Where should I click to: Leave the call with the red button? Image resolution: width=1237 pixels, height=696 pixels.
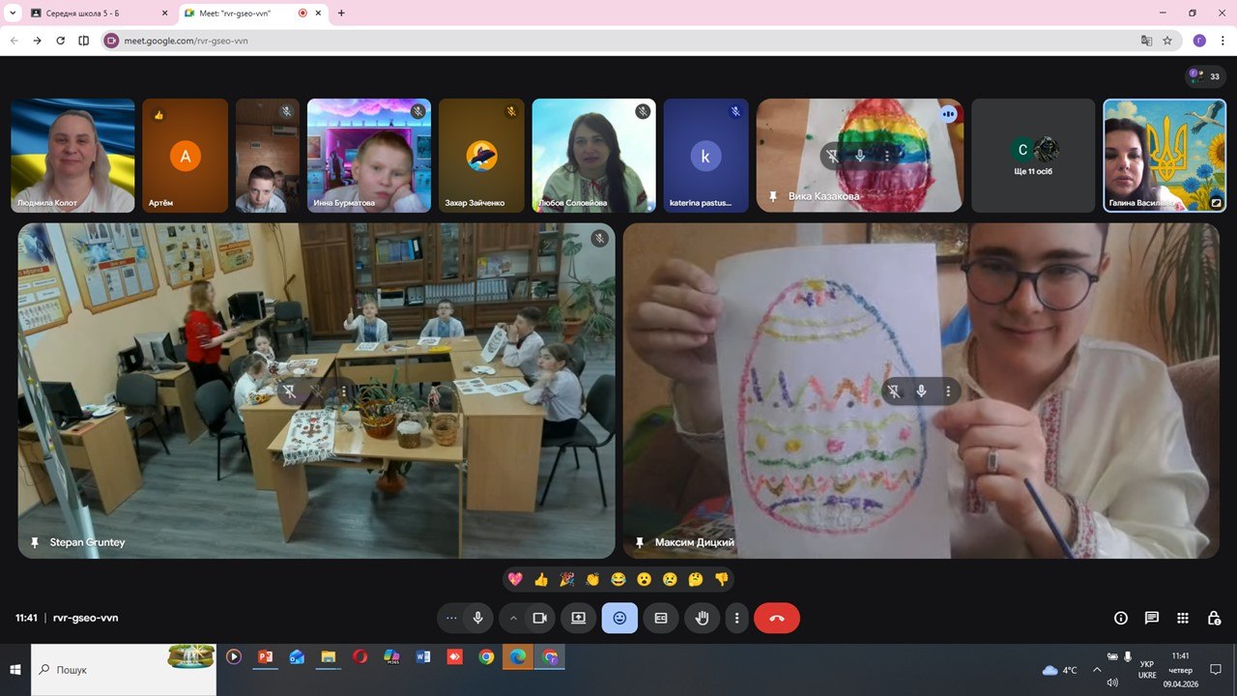click(776, 618)
